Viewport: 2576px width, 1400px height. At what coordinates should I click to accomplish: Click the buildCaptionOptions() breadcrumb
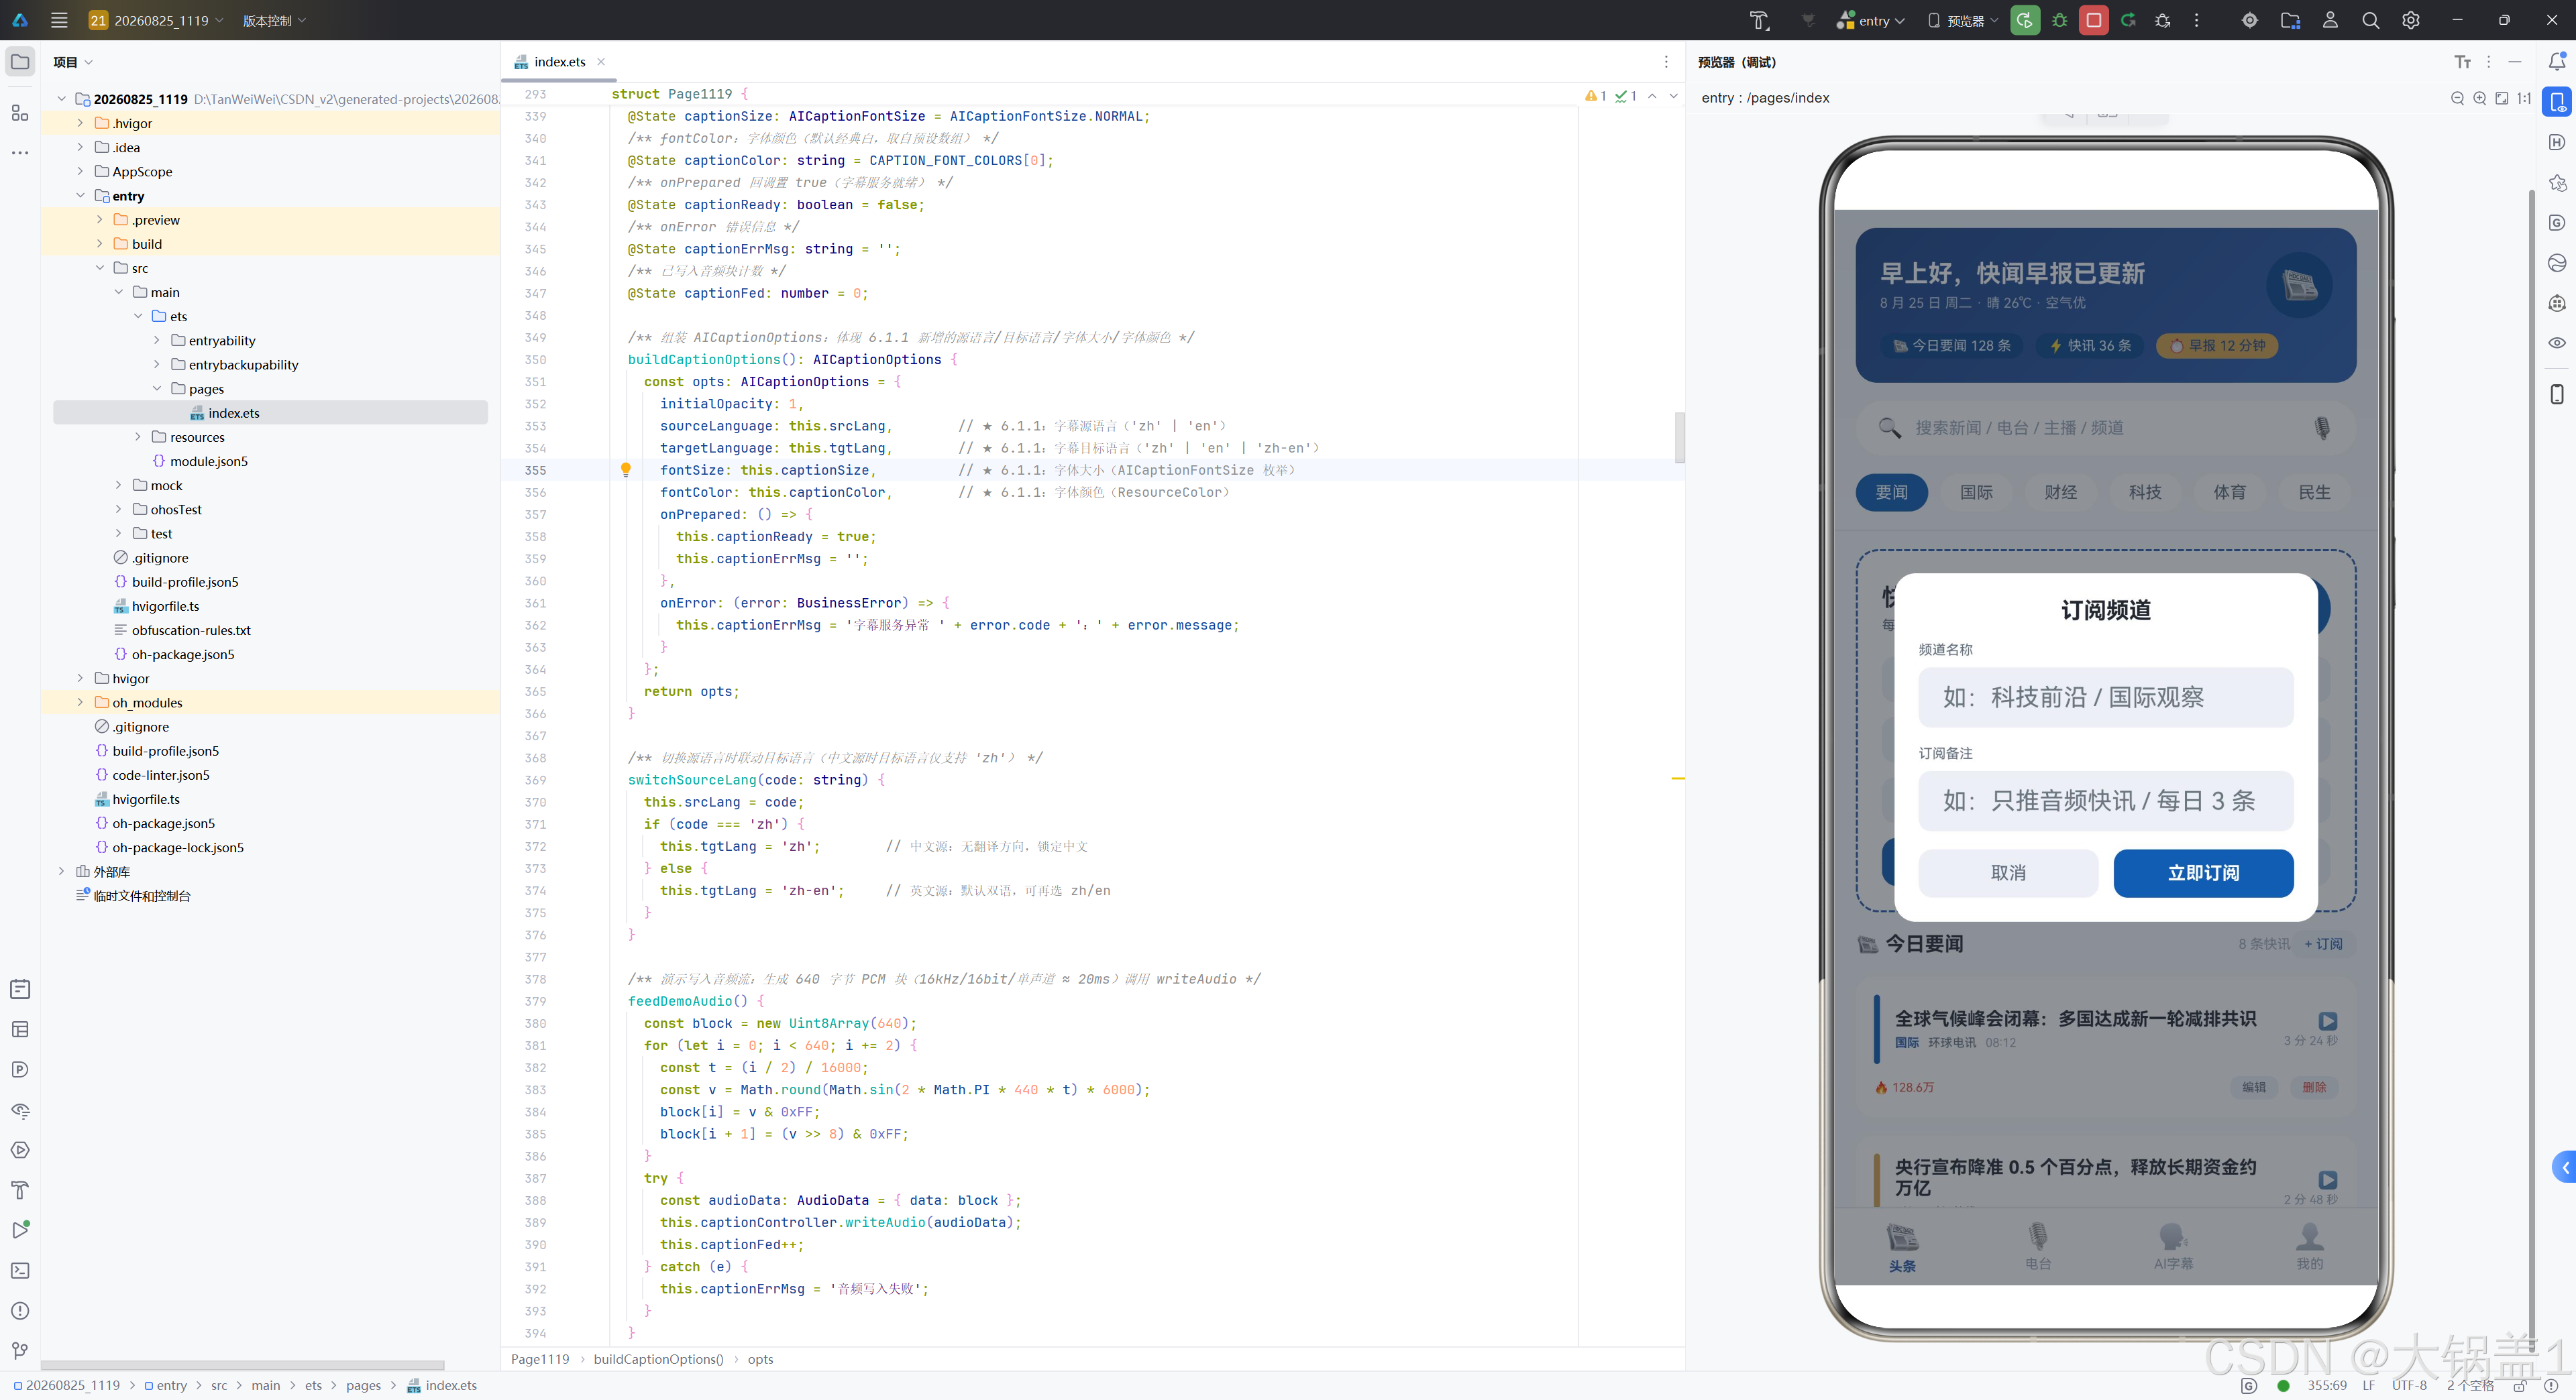[x=658, y=1359]
